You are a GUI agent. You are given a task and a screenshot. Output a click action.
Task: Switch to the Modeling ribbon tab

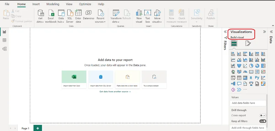[x=53, y=4]
